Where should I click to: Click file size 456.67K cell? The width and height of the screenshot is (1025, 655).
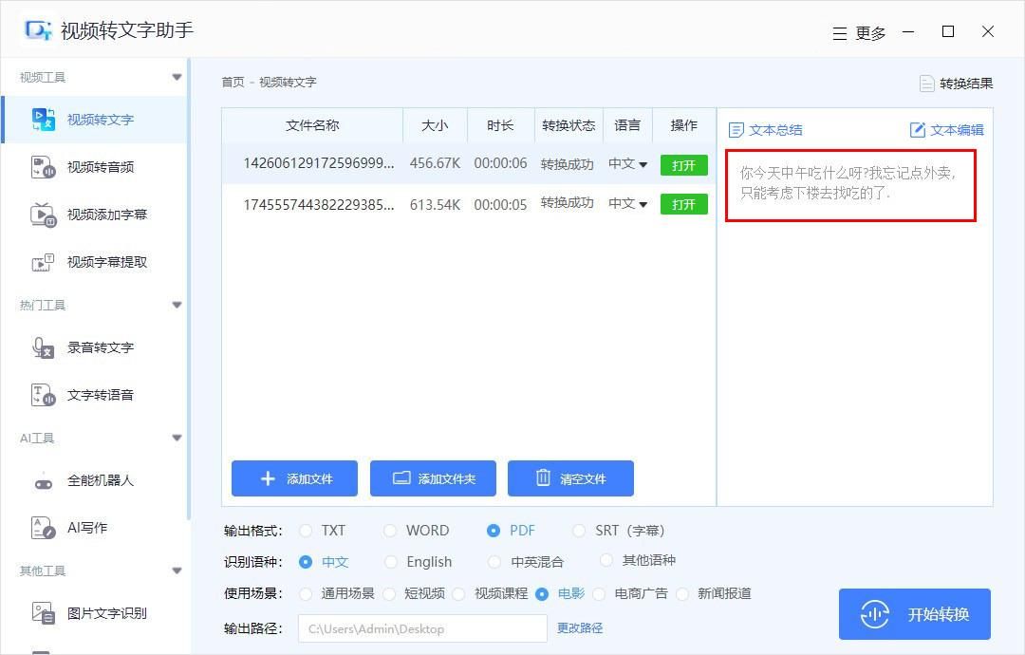[435, 163]
